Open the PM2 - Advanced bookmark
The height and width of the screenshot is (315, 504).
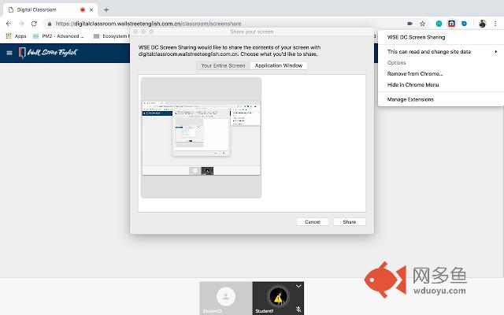click(x=58, y=36)
